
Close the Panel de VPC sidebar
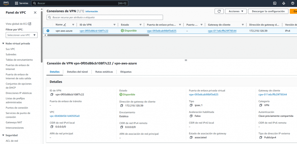click(x=35, y=13)
